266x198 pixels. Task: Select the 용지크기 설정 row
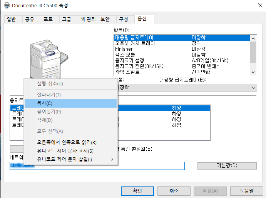(x=182, y=61)
